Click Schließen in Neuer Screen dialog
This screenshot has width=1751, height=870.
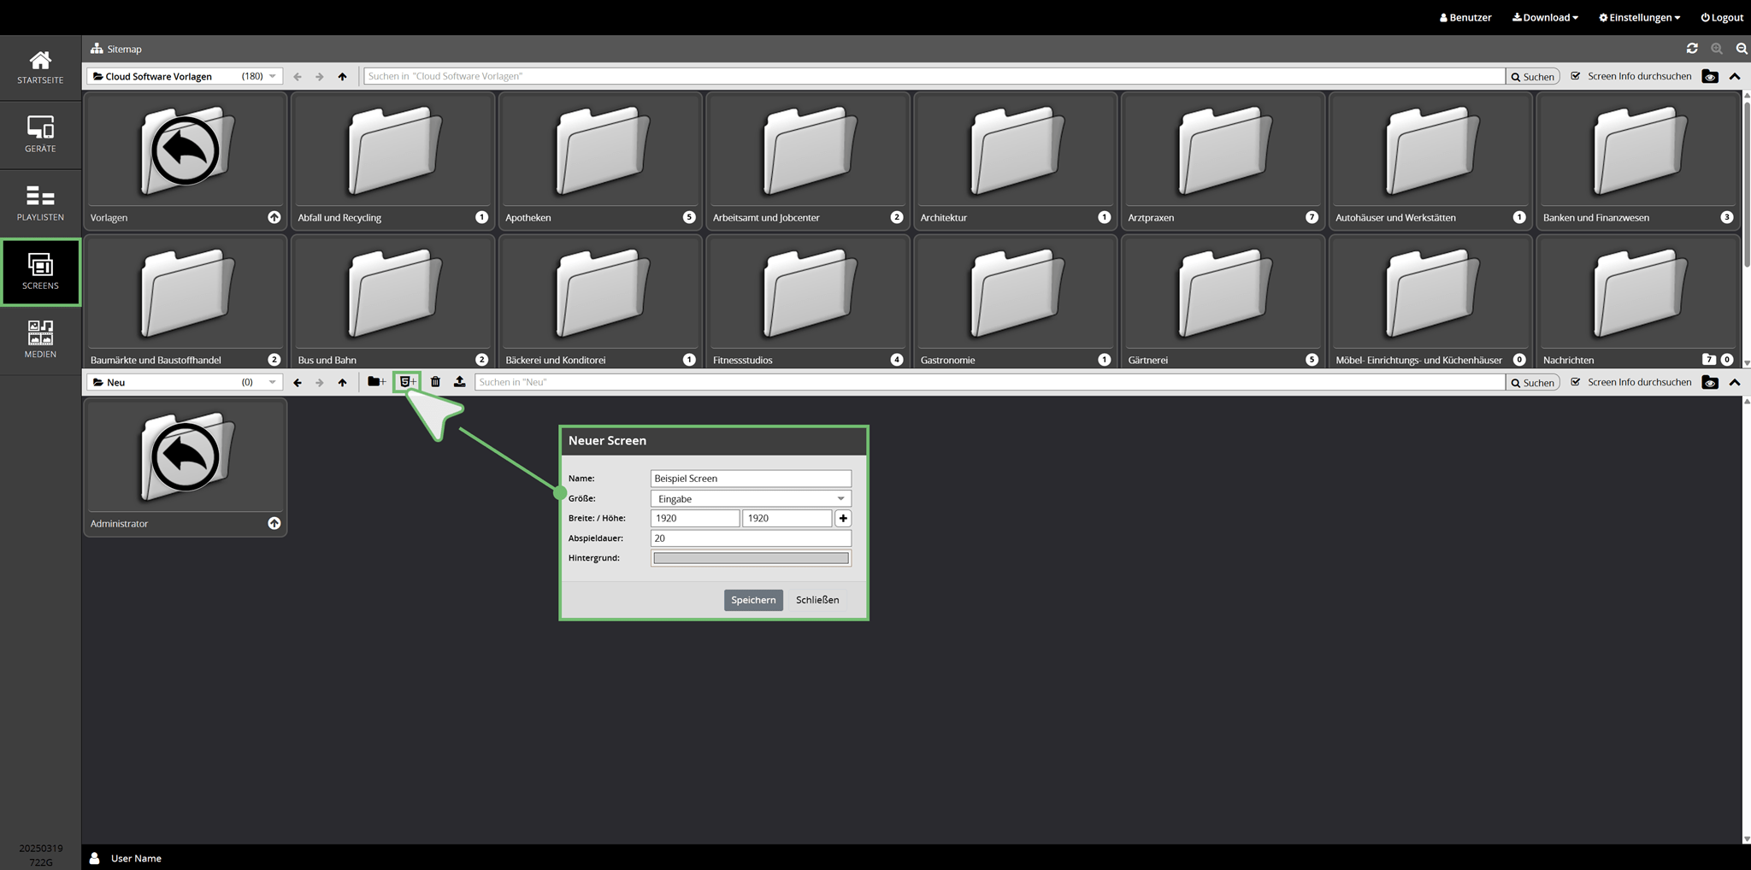[x=817, y=600]
